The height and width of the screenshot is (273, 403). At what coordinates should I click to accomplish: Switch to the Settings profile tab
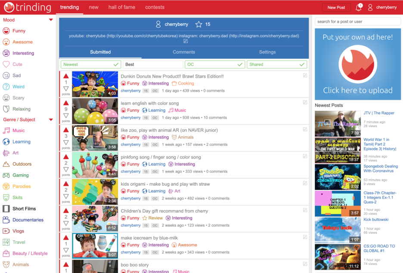pyautogui.click(x=267, y=52)
